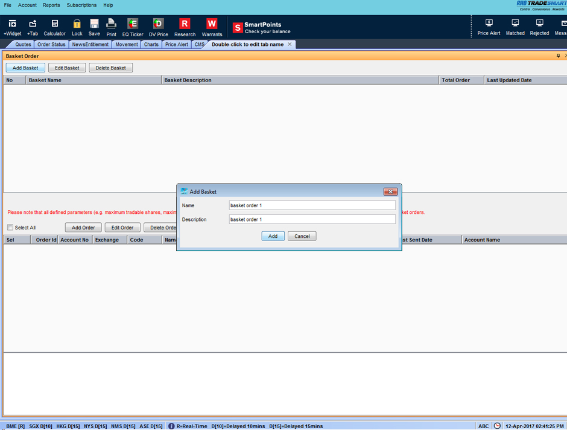This screenshot has width=567, height=430.
Task: Close the 'Double-click to edit tab name' tab
Action: 290,44
